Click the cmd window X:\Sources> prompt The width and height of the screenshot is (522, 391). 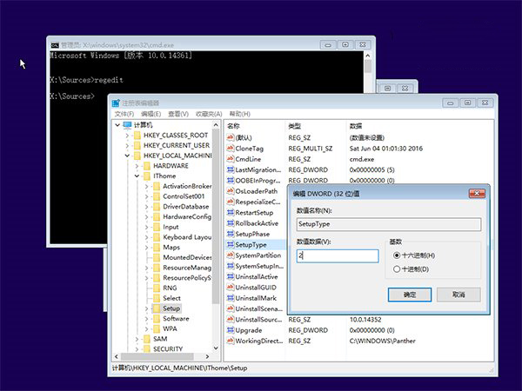(x=72, y=96)
